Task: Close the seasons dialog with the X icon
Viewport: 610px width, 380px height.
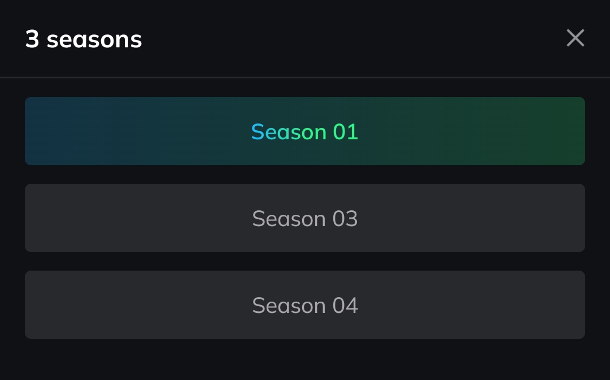Action: pyautogui.click(x=575, y=38)
